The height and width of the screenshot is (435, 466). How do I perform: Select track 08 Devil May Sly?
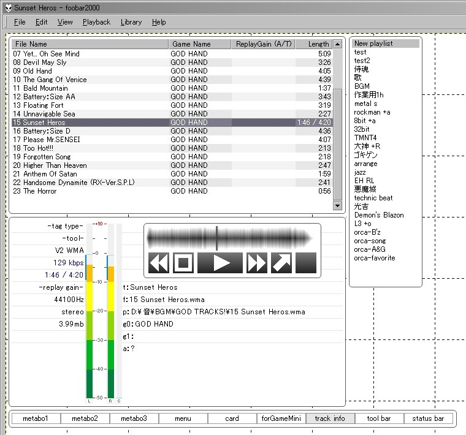pyautogui.click(x=172, y=62)
